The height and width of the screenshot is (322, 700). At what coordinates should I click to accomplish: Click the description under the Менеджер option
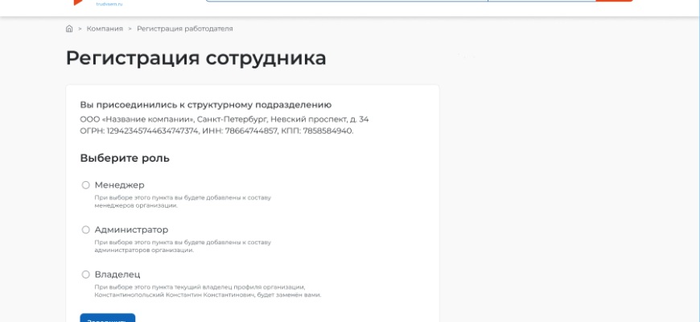coord(183,201)
